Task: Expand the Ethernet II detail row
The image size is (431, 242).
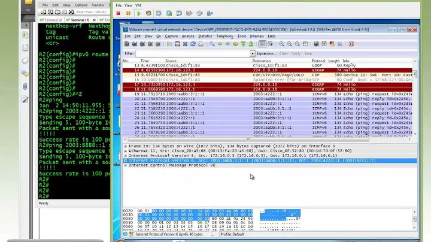Action: pos(125,151)
